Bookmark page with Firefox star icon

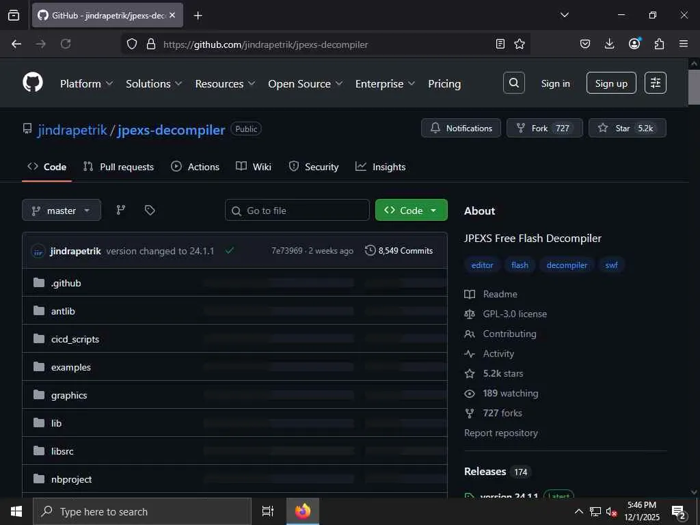520,44
